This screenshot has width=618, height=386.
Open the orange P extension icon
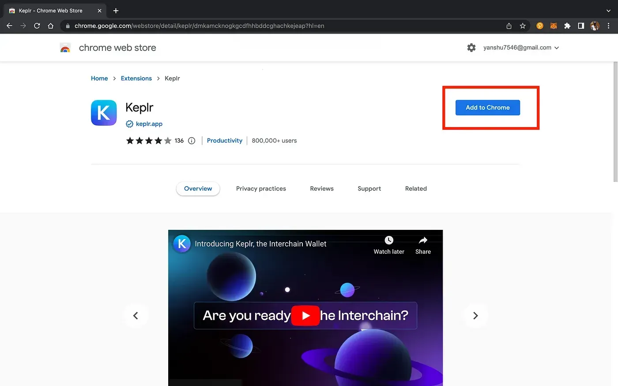pyautogui.click(x=539, y=26)
